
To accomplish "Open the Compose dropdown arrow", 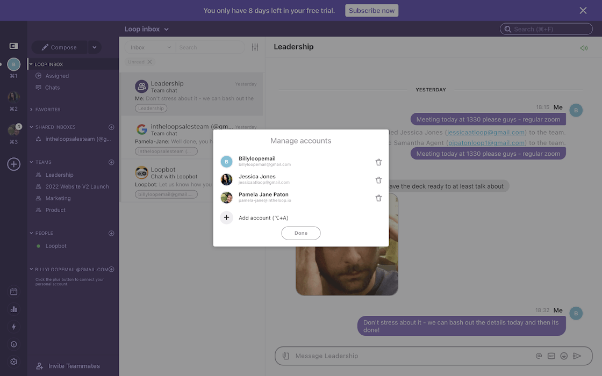I will point(95,47).
